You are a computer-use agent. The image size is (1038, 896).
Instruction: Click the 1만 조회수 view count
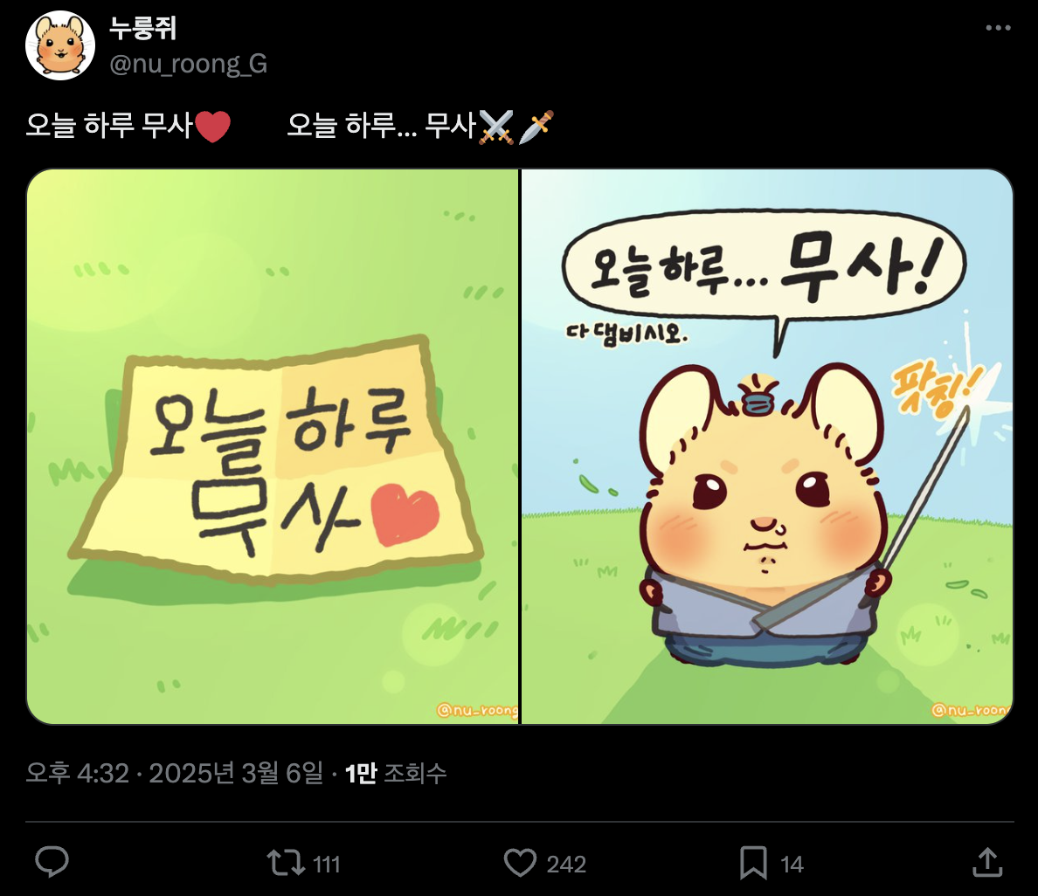click(x=396, y=773)
